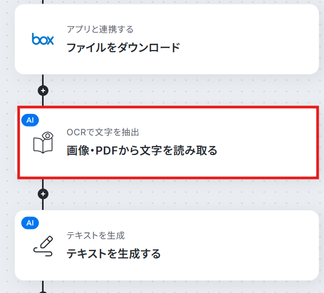Select the text generation card's empty right area
This screenshot has width=324, height=293.
(240, 246)
